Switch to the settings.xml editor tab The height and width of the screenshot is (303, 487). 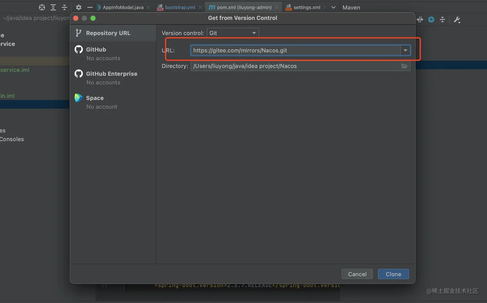tap(307, 7)
